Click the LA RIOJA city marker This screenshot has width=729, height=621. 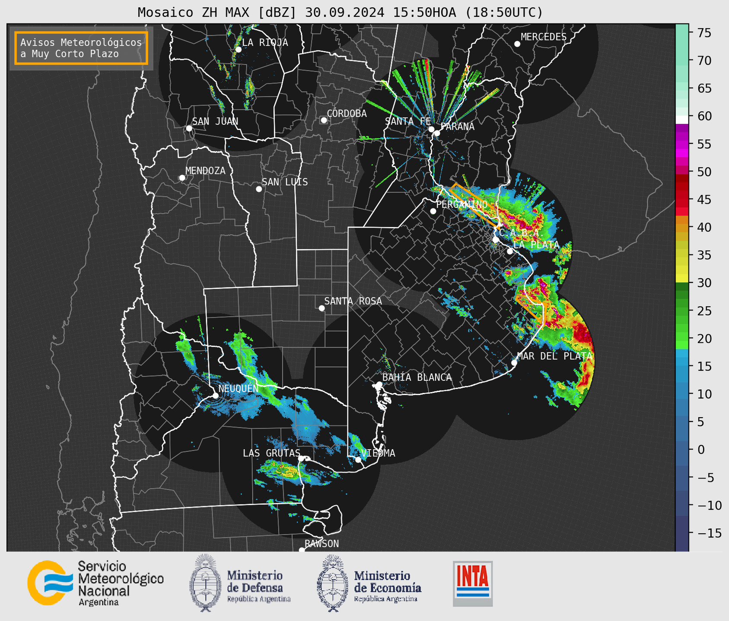click(238, 50)
